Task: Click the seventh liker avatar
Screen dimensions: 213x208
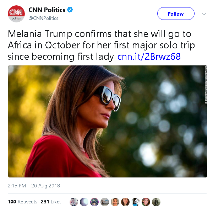Action: click(x=136, y=202)
